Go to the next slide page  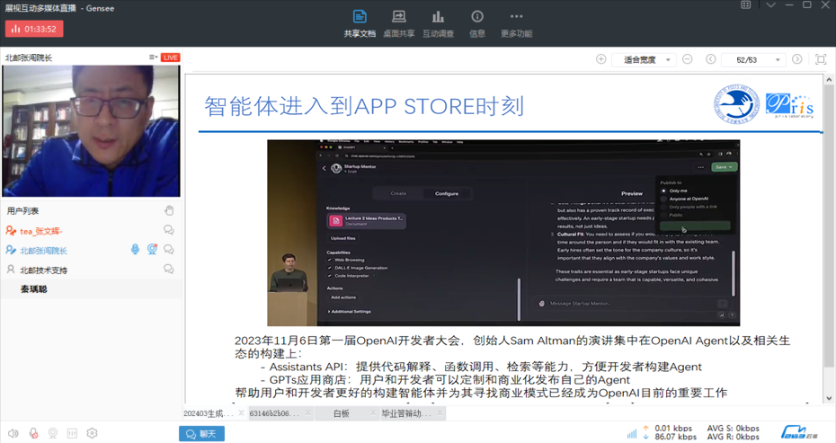[797, 59]
